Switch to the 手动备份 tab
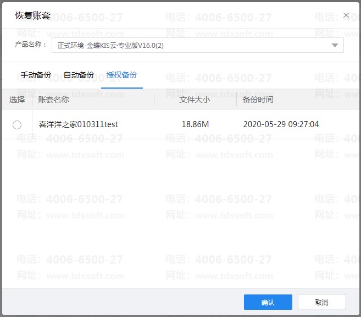This screenshot has height=317, width=361. tap(36, 75)
